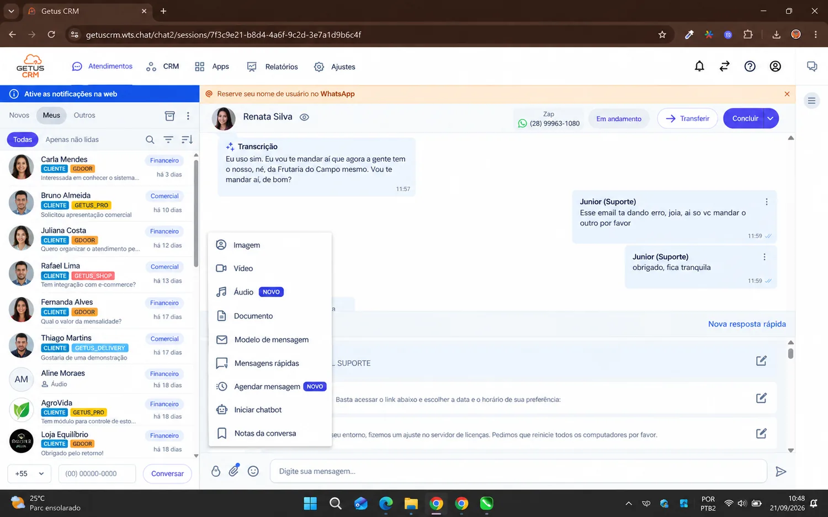This screenshot has height=517, width=828.
Task: Open the help question mark icon
Action: tap(750, 66)
